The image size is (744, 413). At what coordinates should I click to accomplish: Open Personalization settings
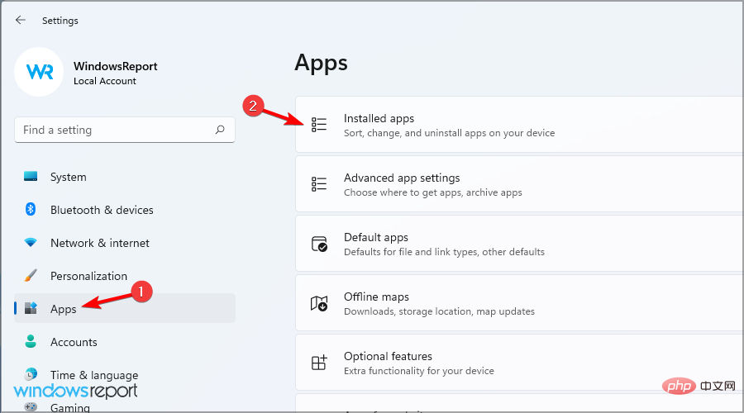124,276
